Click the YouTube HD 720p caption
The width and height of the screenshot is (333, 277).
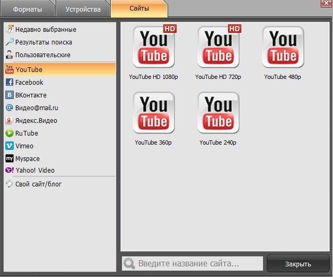218,77
